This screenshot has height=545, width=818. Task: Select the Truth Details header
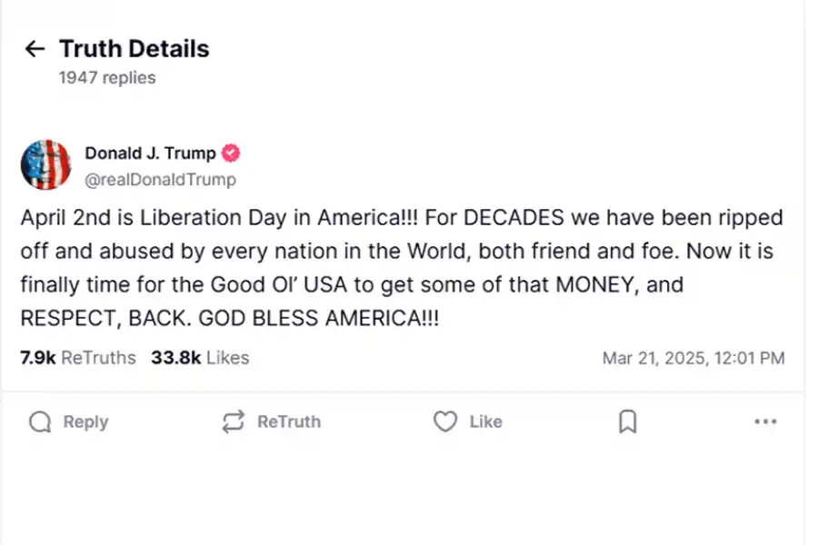(134, 48)
